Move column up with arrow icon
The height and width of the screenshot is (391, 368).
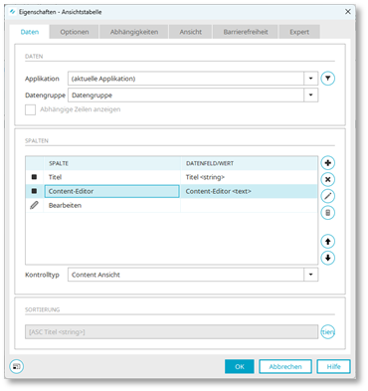click(327, 242)
